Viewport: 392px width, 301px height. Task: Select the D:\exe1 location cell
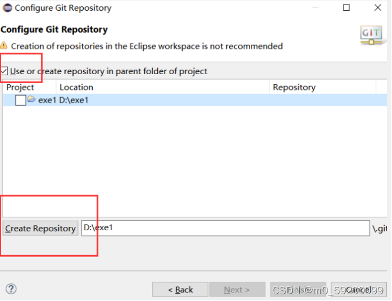[74, 100]
